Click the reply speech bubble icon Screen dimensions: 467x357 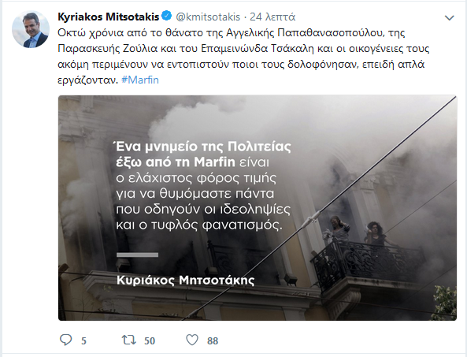click(66, 340)
